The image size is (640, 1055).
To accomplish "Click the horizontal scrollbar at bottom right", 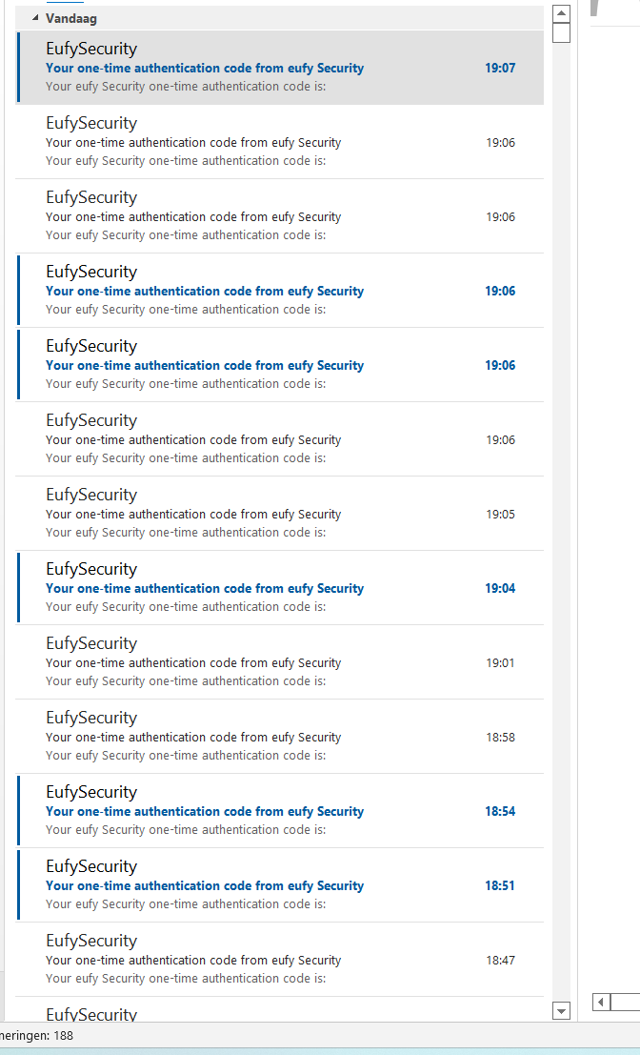I will coord(624,1002).
